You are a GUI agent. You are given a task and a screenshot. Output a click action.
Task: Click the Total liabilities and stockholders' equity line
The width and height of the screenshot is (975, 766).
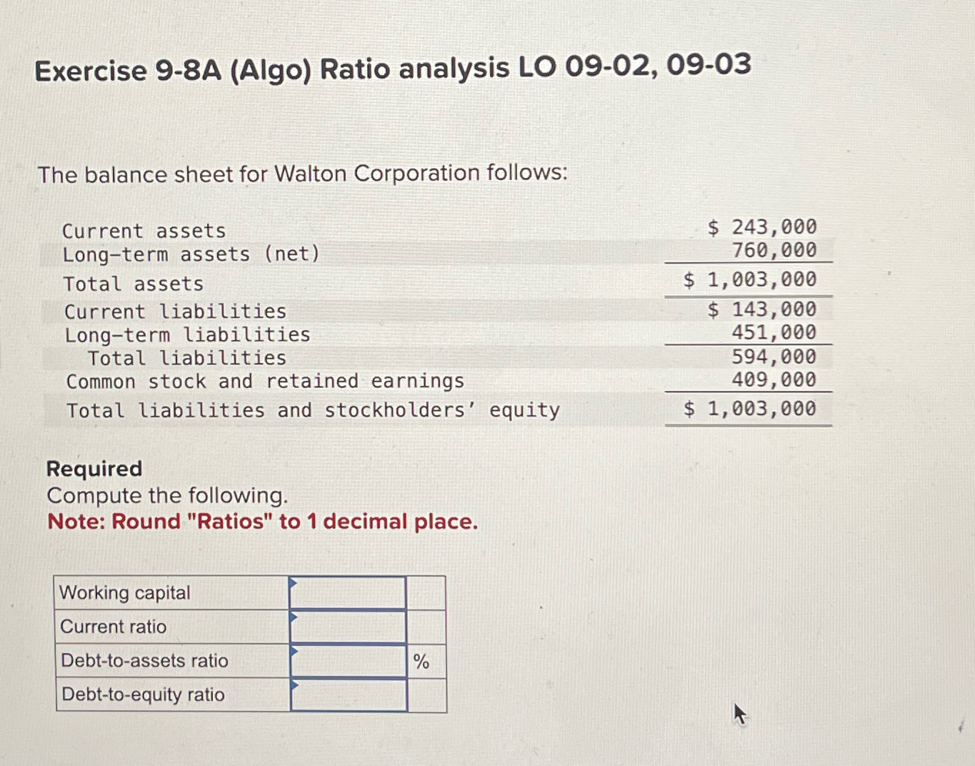(313, 409)
